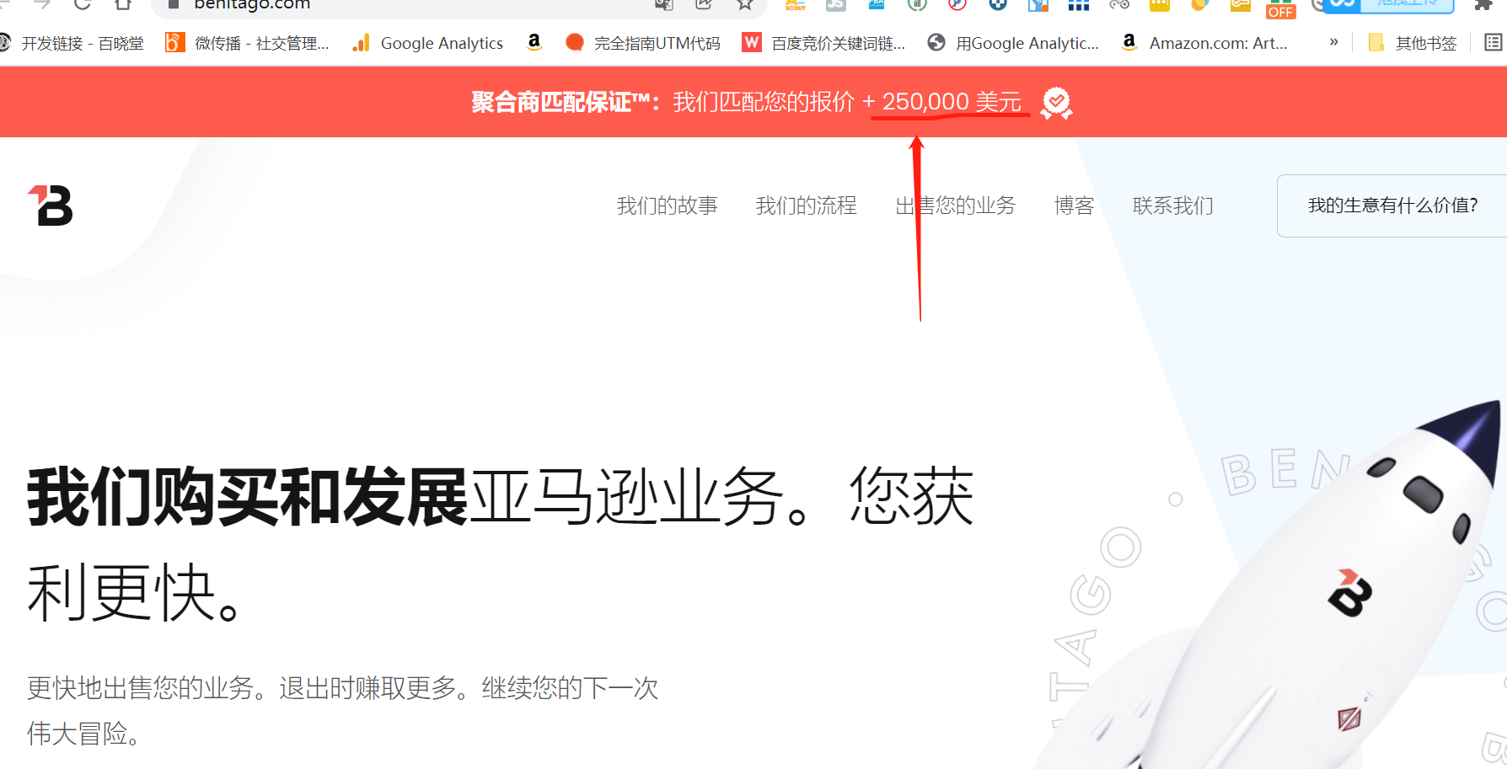This screenshot has height=769, width=1507.
Task: Click 联系我们 in the nav bar
Action: [x=1172, y=206]
